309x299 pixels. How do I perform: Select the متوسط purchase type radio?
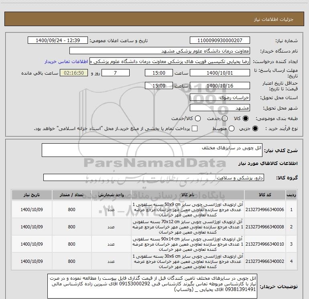tap(232, 129)
